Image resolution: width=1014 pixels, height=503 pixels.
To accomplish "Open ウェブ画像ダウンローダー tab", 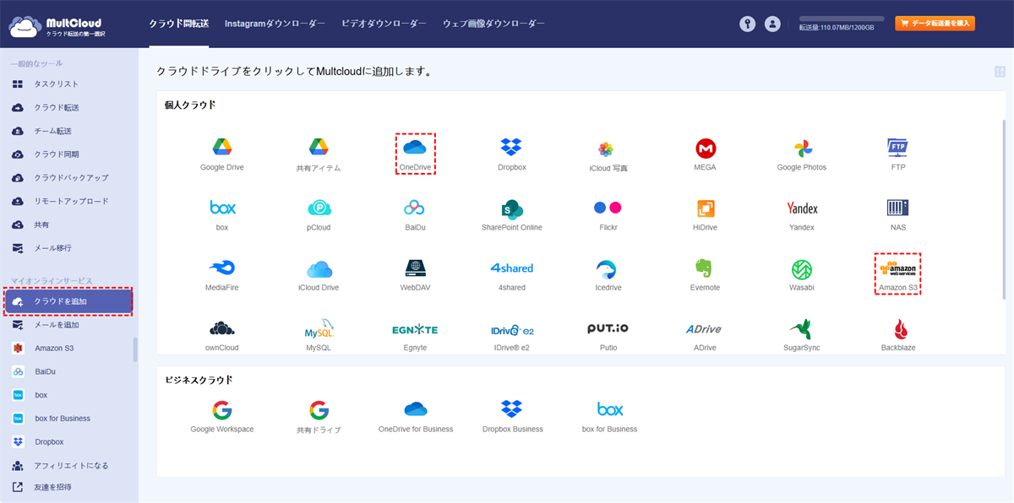I will click(x=493, y=24).
